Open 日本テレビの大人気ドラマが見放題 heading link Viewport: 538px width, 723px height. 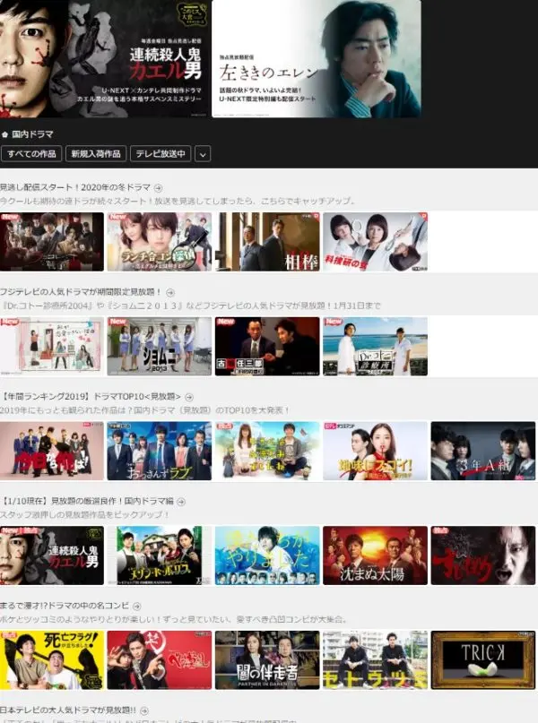pos(68,710)
